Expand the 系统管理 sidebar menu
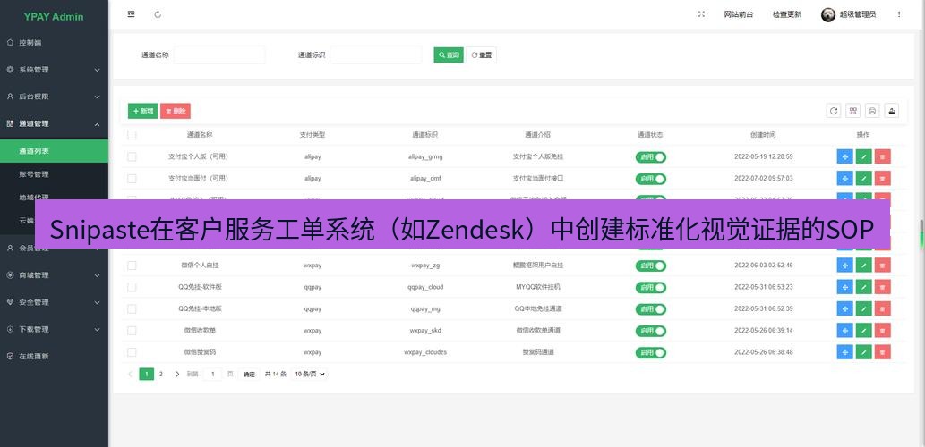 (55, 70)
